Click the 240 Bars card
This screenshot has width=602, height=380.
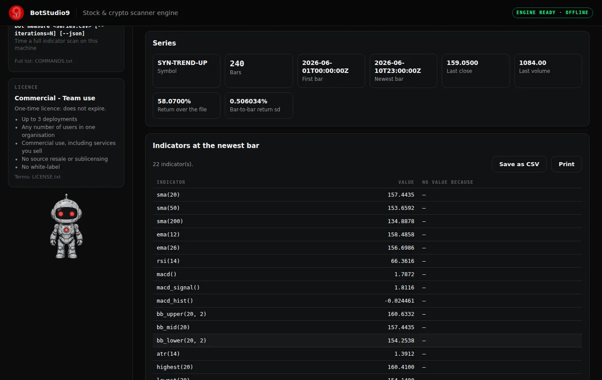[x=259, y=71]
